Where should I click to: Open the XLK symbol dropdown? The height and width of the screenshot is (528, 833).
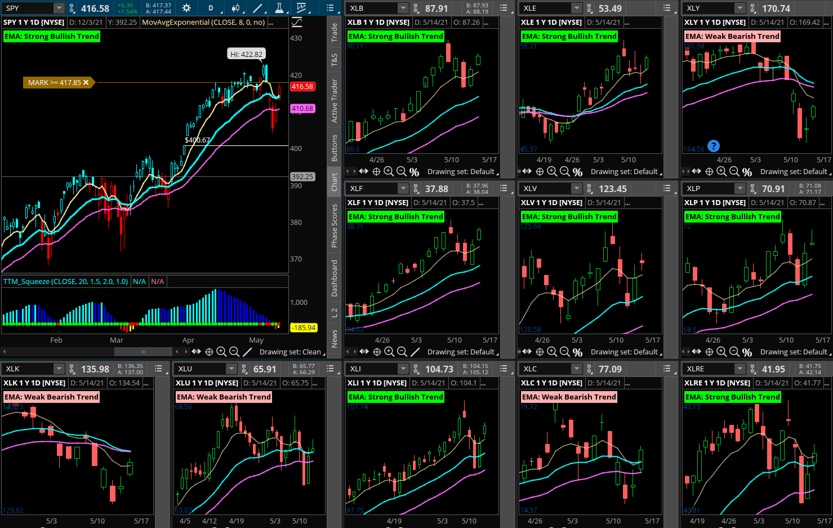(59, 369)
